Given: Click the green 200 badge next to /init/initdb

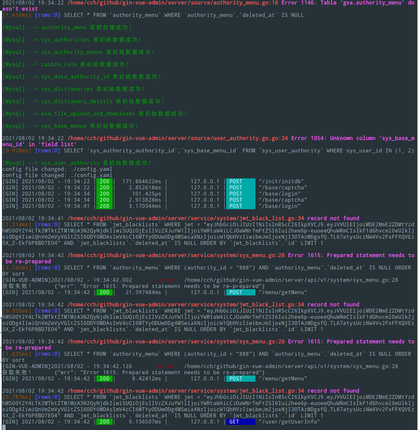Looking at the screenshot, I should (x=104, y=181).
